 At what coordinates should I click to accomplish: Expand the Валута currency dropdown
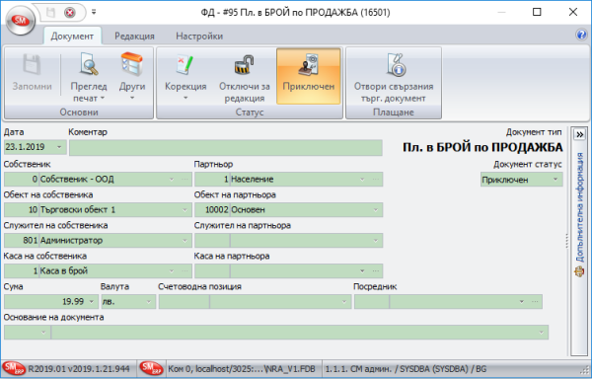(149, 302)
